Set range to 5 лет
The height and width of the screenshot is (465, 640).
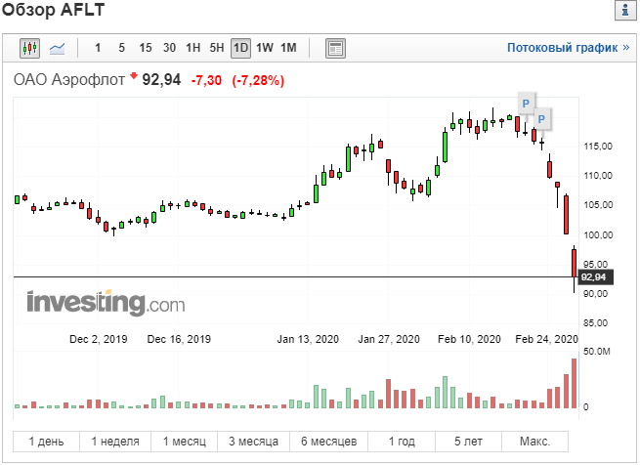pos(468,442)
